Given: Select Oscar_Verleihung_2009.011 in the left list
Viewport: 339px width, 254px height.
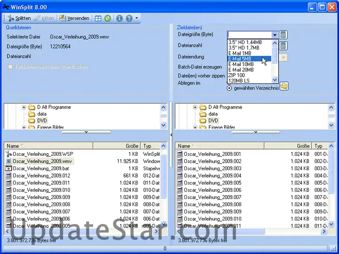Looking at the screenshot, I should coord(41,183).
